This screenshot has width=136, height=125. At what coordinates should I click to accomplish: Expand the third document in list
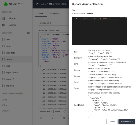(41, 73)
